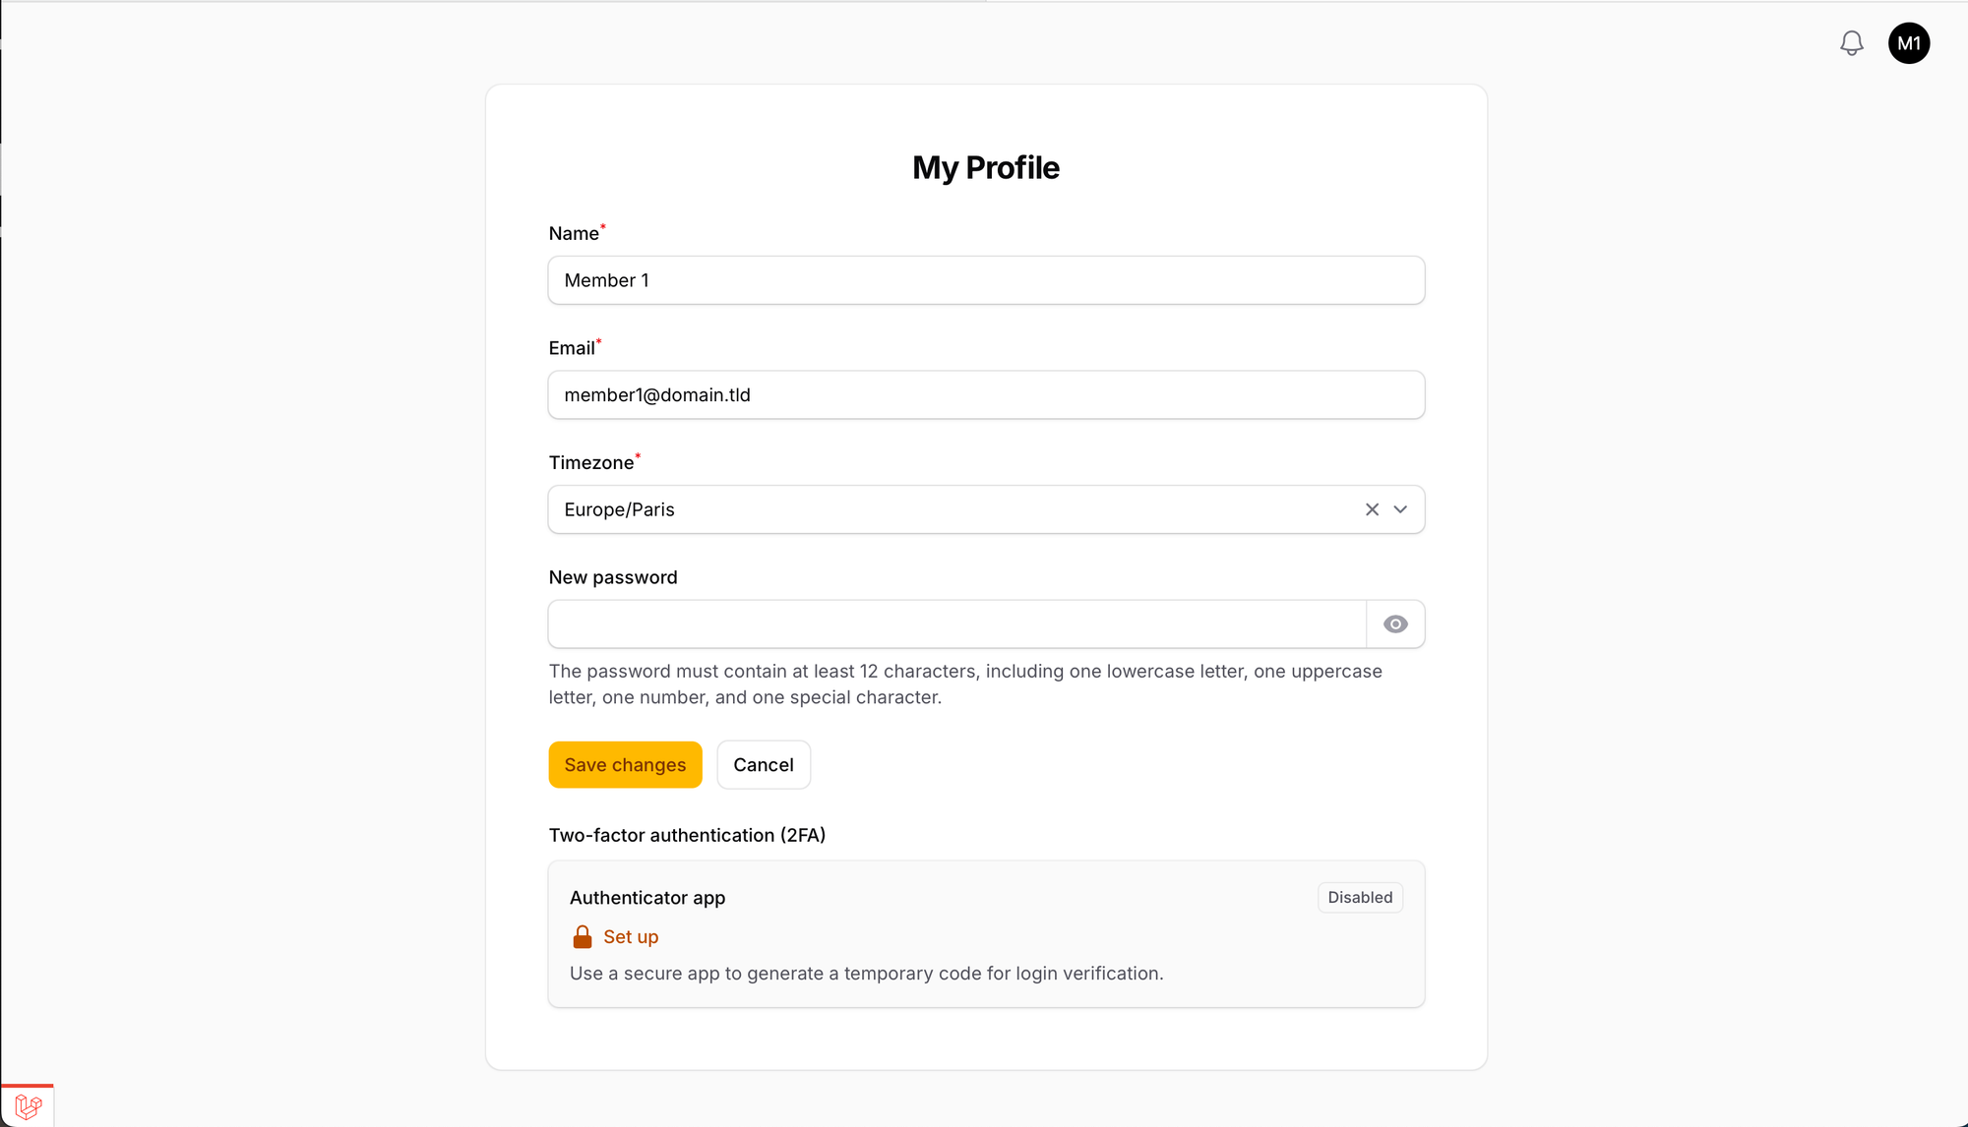
Task: Click the lock icon beside Set up
Action: click(583, 935)
